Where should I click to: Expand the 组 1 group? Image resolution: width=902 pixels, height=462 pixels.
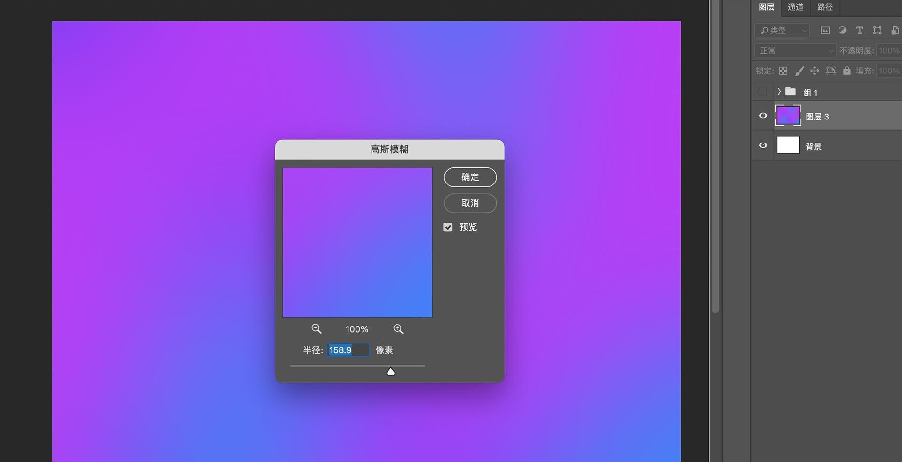click(x=779, y=92)
